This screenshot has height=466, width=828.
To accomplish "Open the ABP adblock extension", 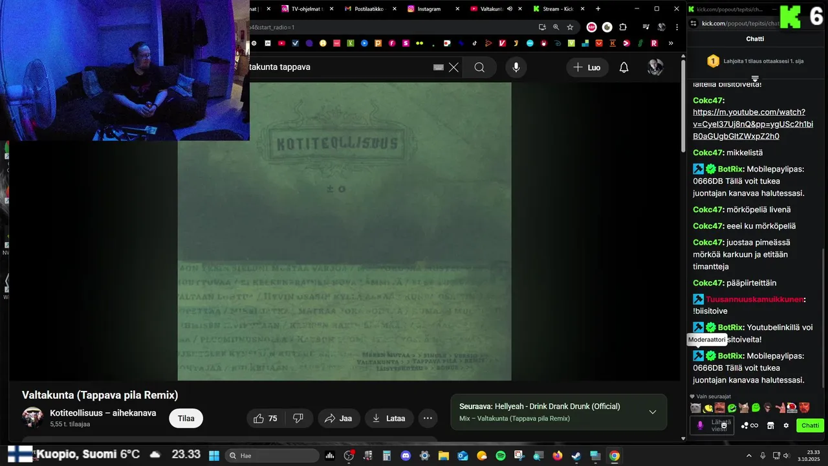I will 591,27.
